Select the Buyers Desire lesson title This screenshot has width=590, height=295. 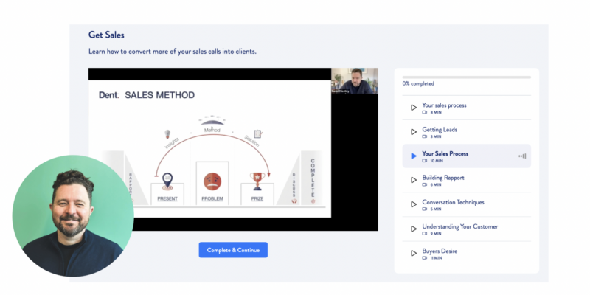coord(440,251)
